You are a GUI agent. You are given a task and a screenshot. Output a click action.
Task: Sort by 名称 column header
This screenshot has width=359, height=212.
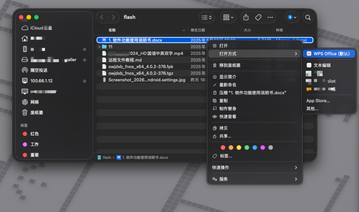pos(112,30)
